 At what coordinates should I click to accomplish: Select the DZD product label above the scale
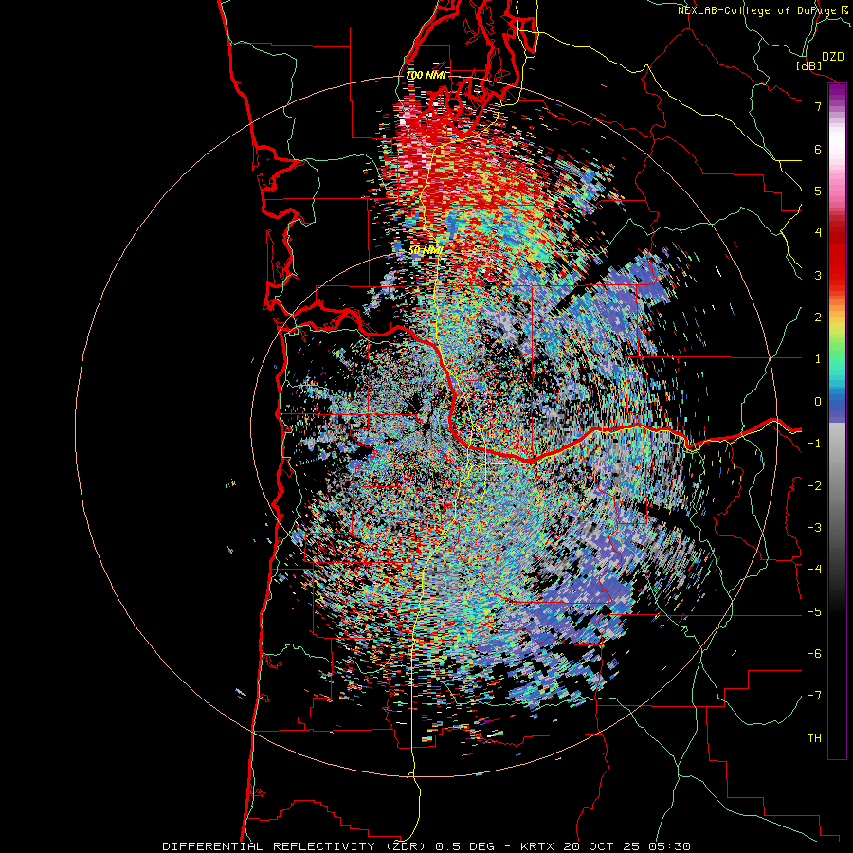pyautogui.click(x=832, y=57)
